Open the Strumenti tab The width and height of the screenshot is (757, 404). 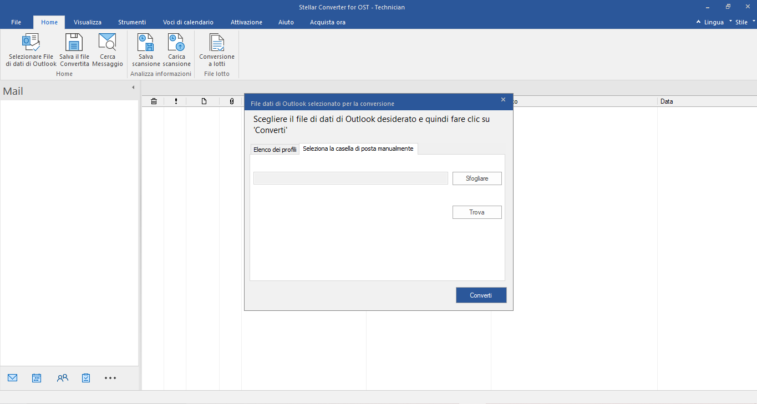(132, 22)
